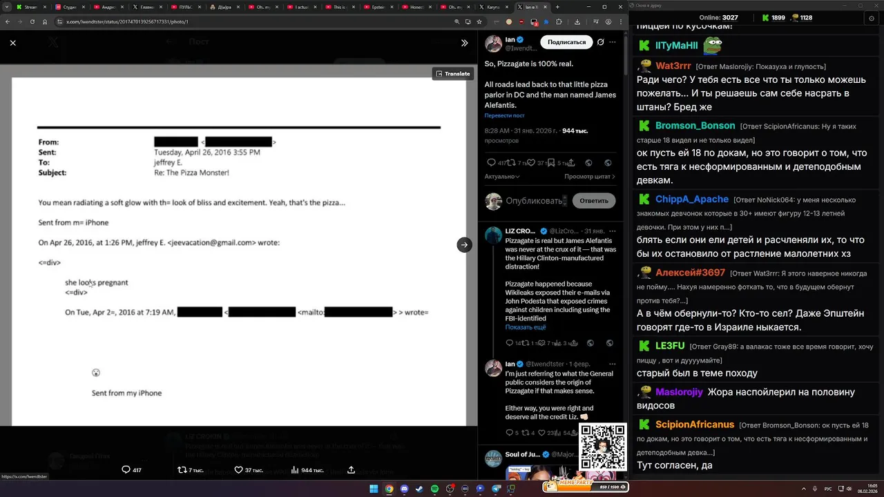Click the Ответить reply button
The height and width of the screenshot is (497, 884).
tap(593, 201)
